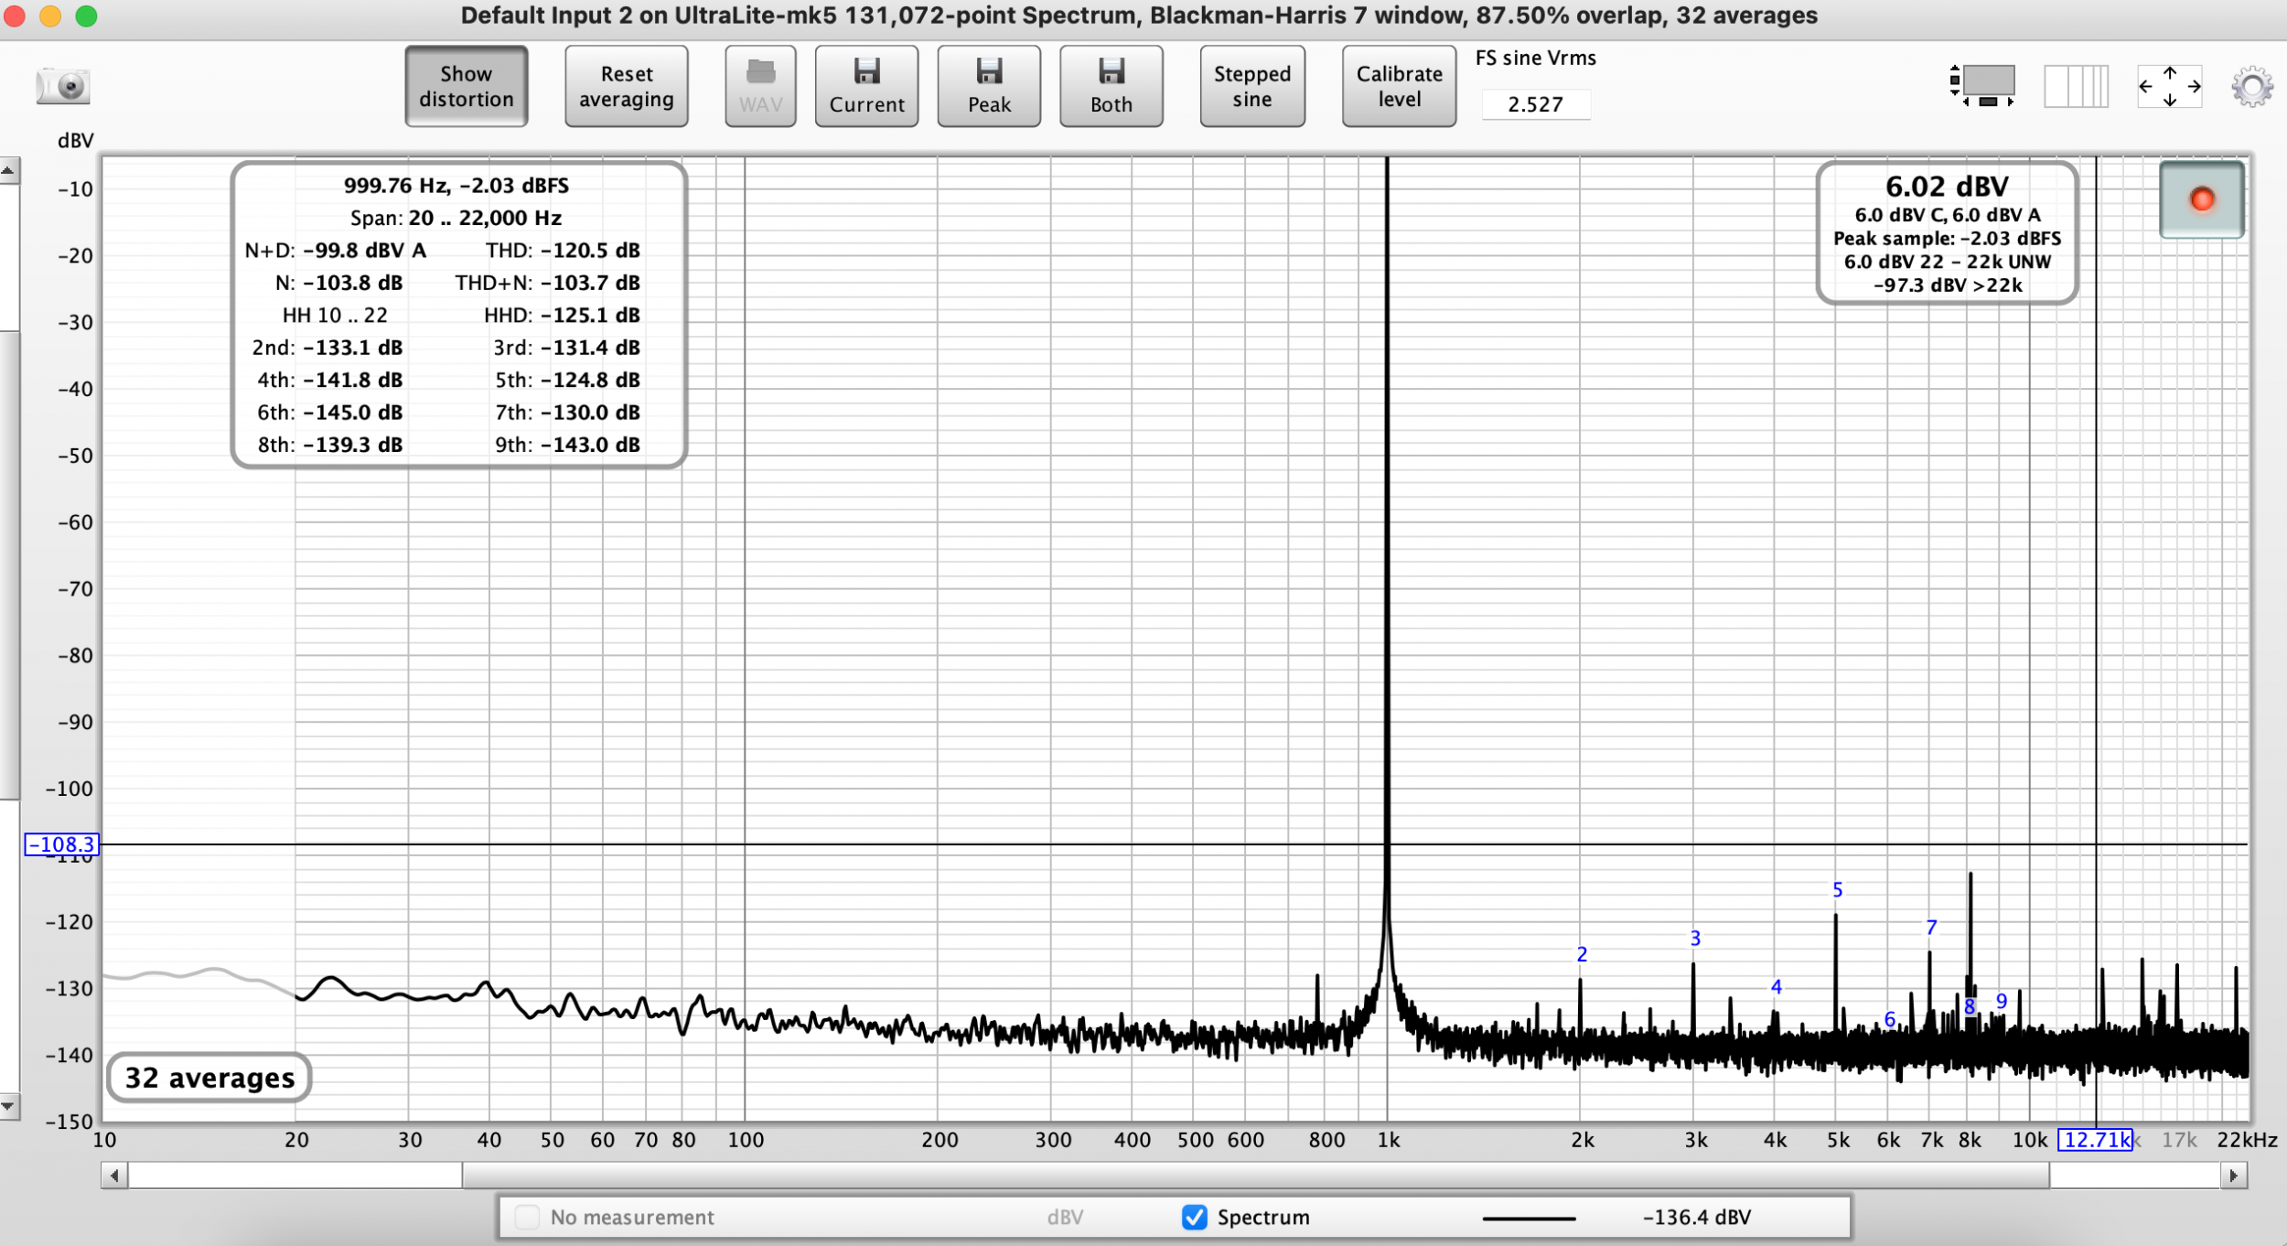Open the zoom arrows control

(2170, 86)
